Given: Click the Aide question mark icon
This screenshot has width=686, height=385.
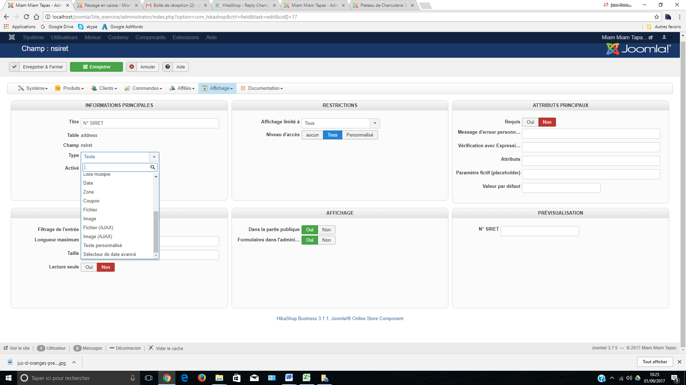Looking at the screenshot, I should pyautogui.click(x=168, y=67).
